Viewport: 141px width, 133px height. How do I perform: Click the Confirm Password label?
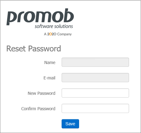pyautogui.click(x=38, y=109)
